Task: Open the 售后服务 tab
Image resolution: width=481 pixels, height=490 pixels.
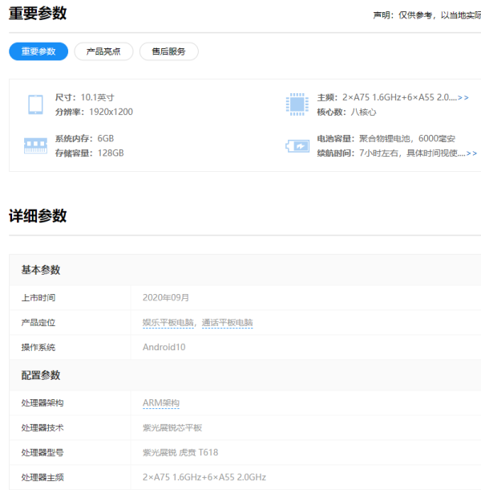Action: [168, 51]
